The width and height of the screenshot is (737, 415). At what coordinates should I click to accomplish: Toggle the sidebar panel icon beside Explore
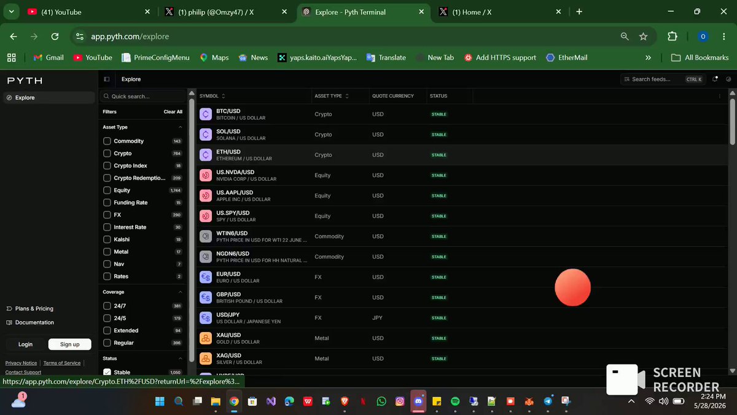click(x=107, y=79)
